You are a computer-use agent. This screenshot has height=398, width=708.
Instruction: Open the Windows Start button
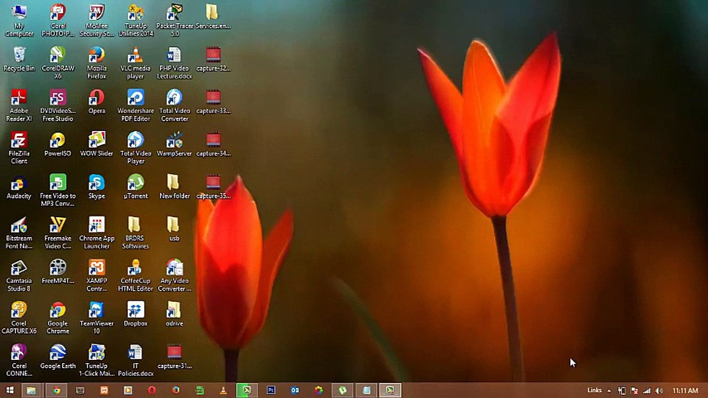(x=9, y=390)
